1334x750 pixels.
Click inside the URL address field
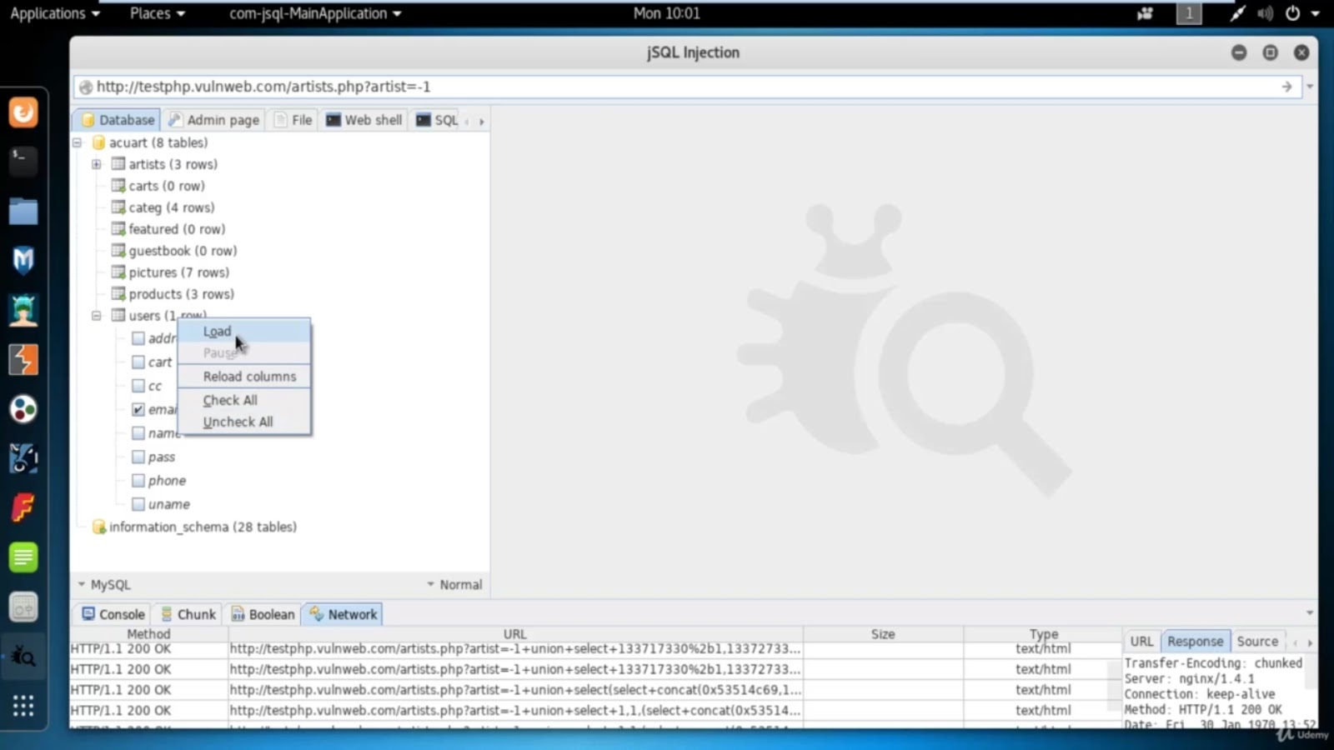pos(500,86)
